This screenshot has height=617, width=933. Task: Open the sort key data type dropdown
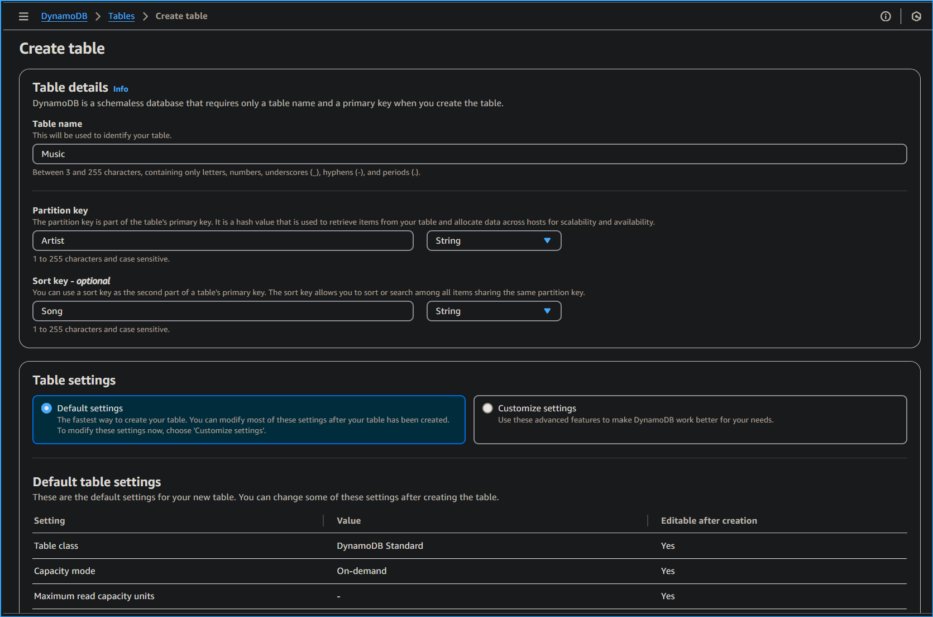point(494,311)
